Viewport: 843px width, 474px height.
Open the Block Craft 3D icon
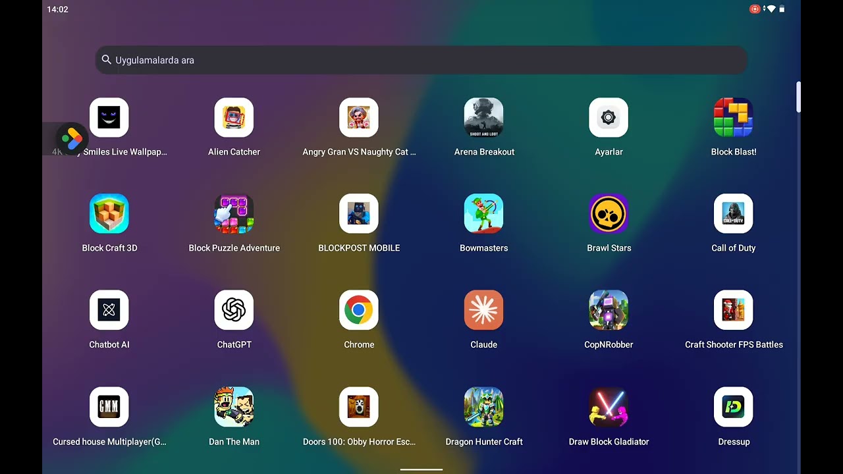click(x=109, y=214)
